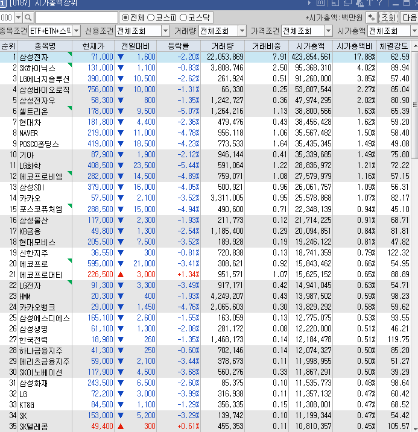Click 삼성전자 volume 22,053,869
This screenshot has height=432, width=418.
tap(225, 57)
